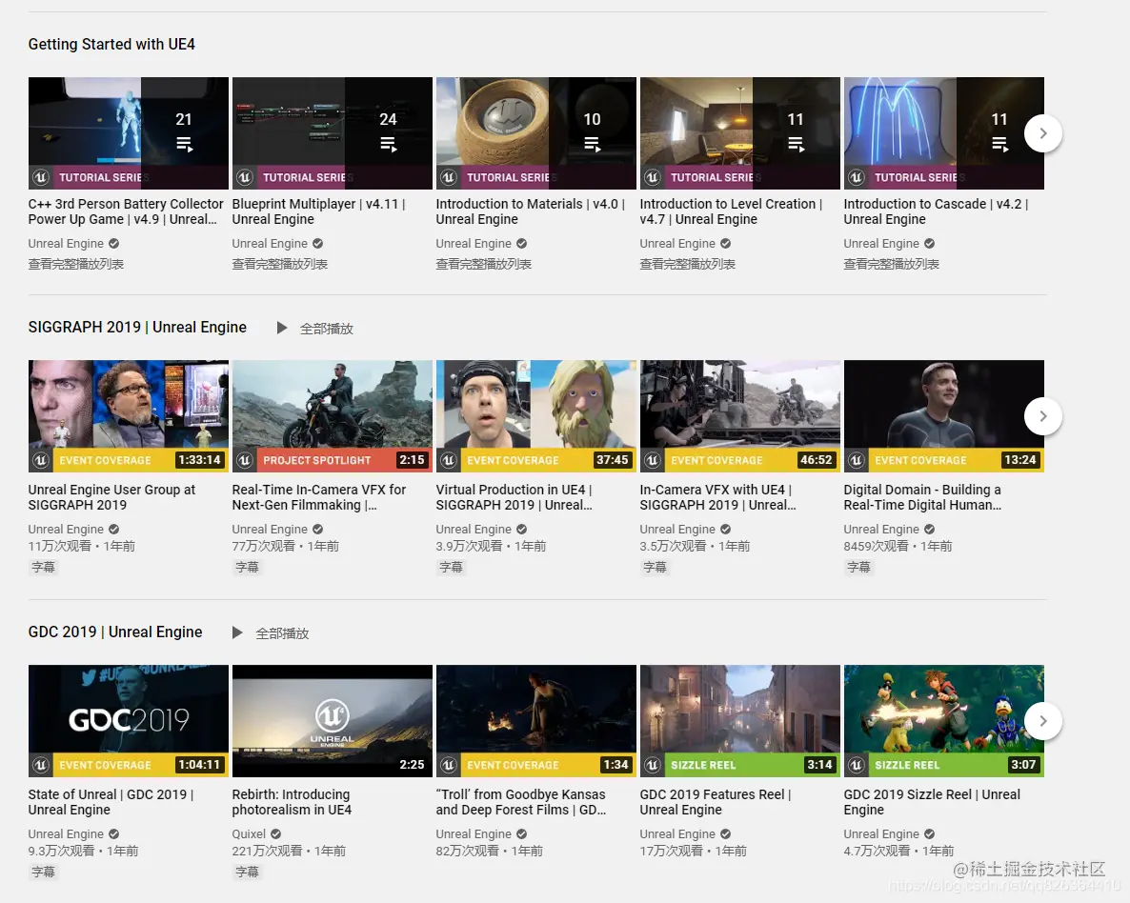The height and width of the screenshot is (903, 1130).
Task: Click playlist queue icon on Level Creation thumbnail
Action: click(x=796, y=144)
